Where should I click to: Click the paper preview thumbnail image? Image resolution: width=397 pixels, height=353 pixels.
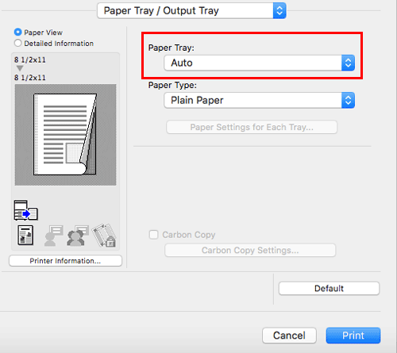(x=65, y=135)
